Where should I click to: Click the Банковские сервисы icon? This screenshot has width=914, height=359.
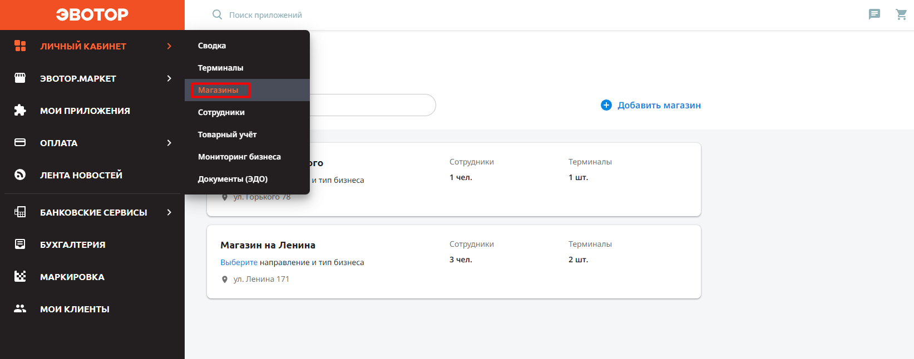pos(20,212)
